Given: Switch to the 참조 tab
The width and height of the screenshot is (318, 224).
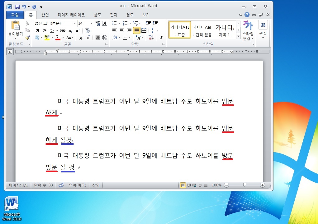Looking at the screenshot, I should point(97,15).
